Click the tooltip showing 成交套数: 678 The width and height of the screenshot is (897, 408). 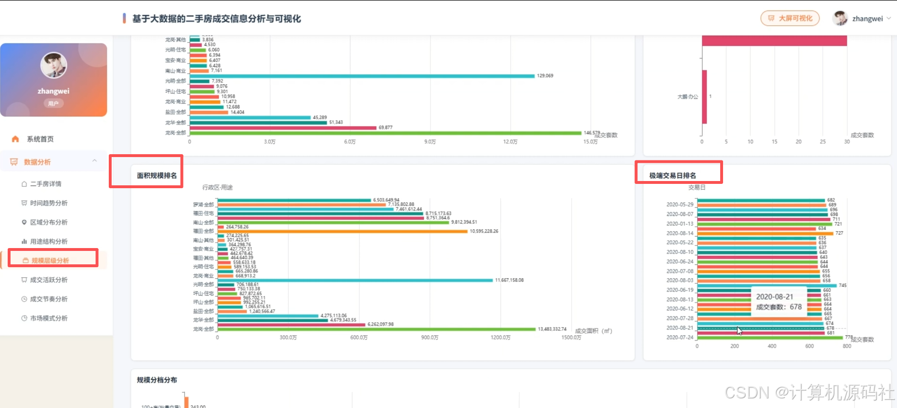779,302
